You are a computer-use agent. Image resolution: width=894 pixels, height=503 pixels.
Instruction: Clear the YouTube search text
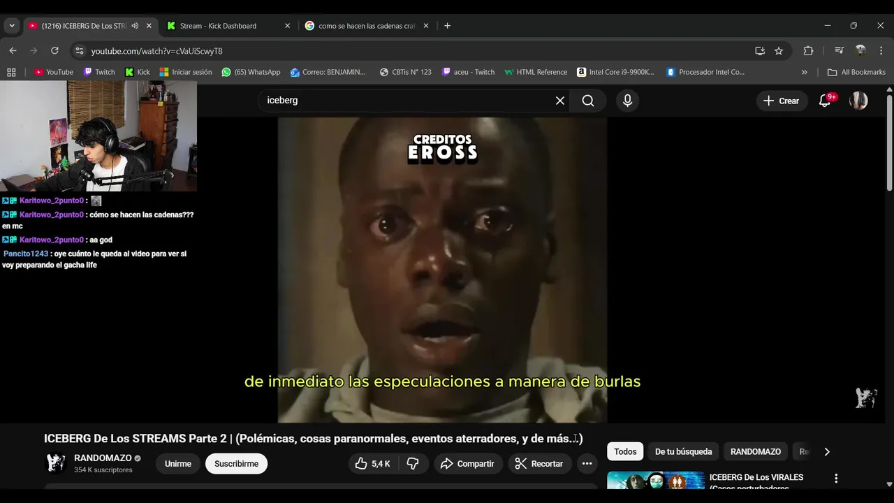tap(560, 101)
